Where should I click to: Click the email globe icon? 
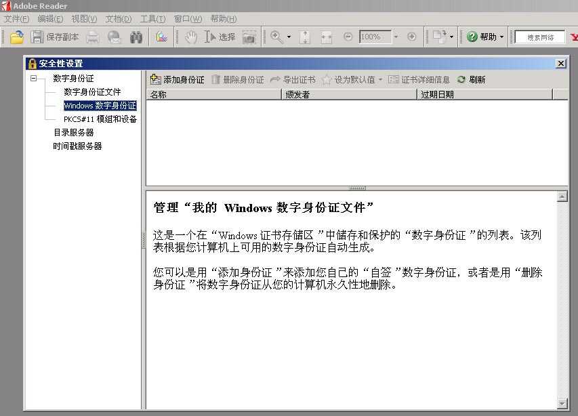coord(115,37)
